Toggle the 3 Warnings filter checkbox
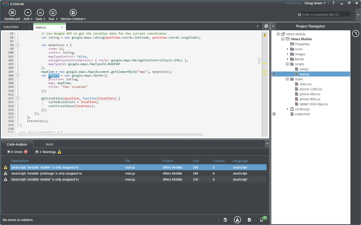 (37, 152)
